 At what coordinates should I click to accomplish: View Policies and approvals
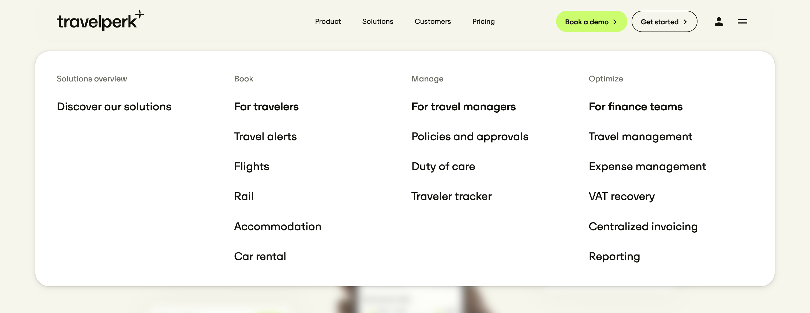coord(470,136)
